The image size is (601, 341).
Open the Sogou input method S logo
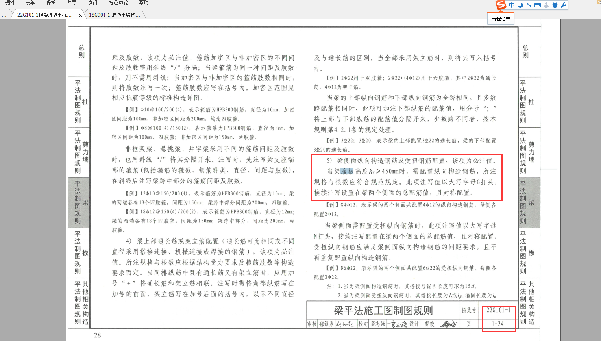[501, 5]
